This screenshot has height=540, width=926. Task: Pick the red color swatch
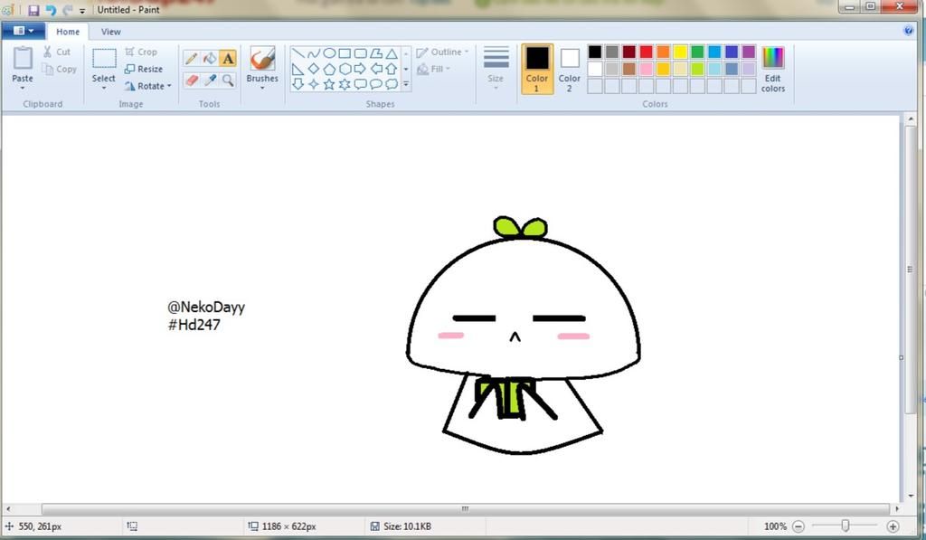point(646,52)
